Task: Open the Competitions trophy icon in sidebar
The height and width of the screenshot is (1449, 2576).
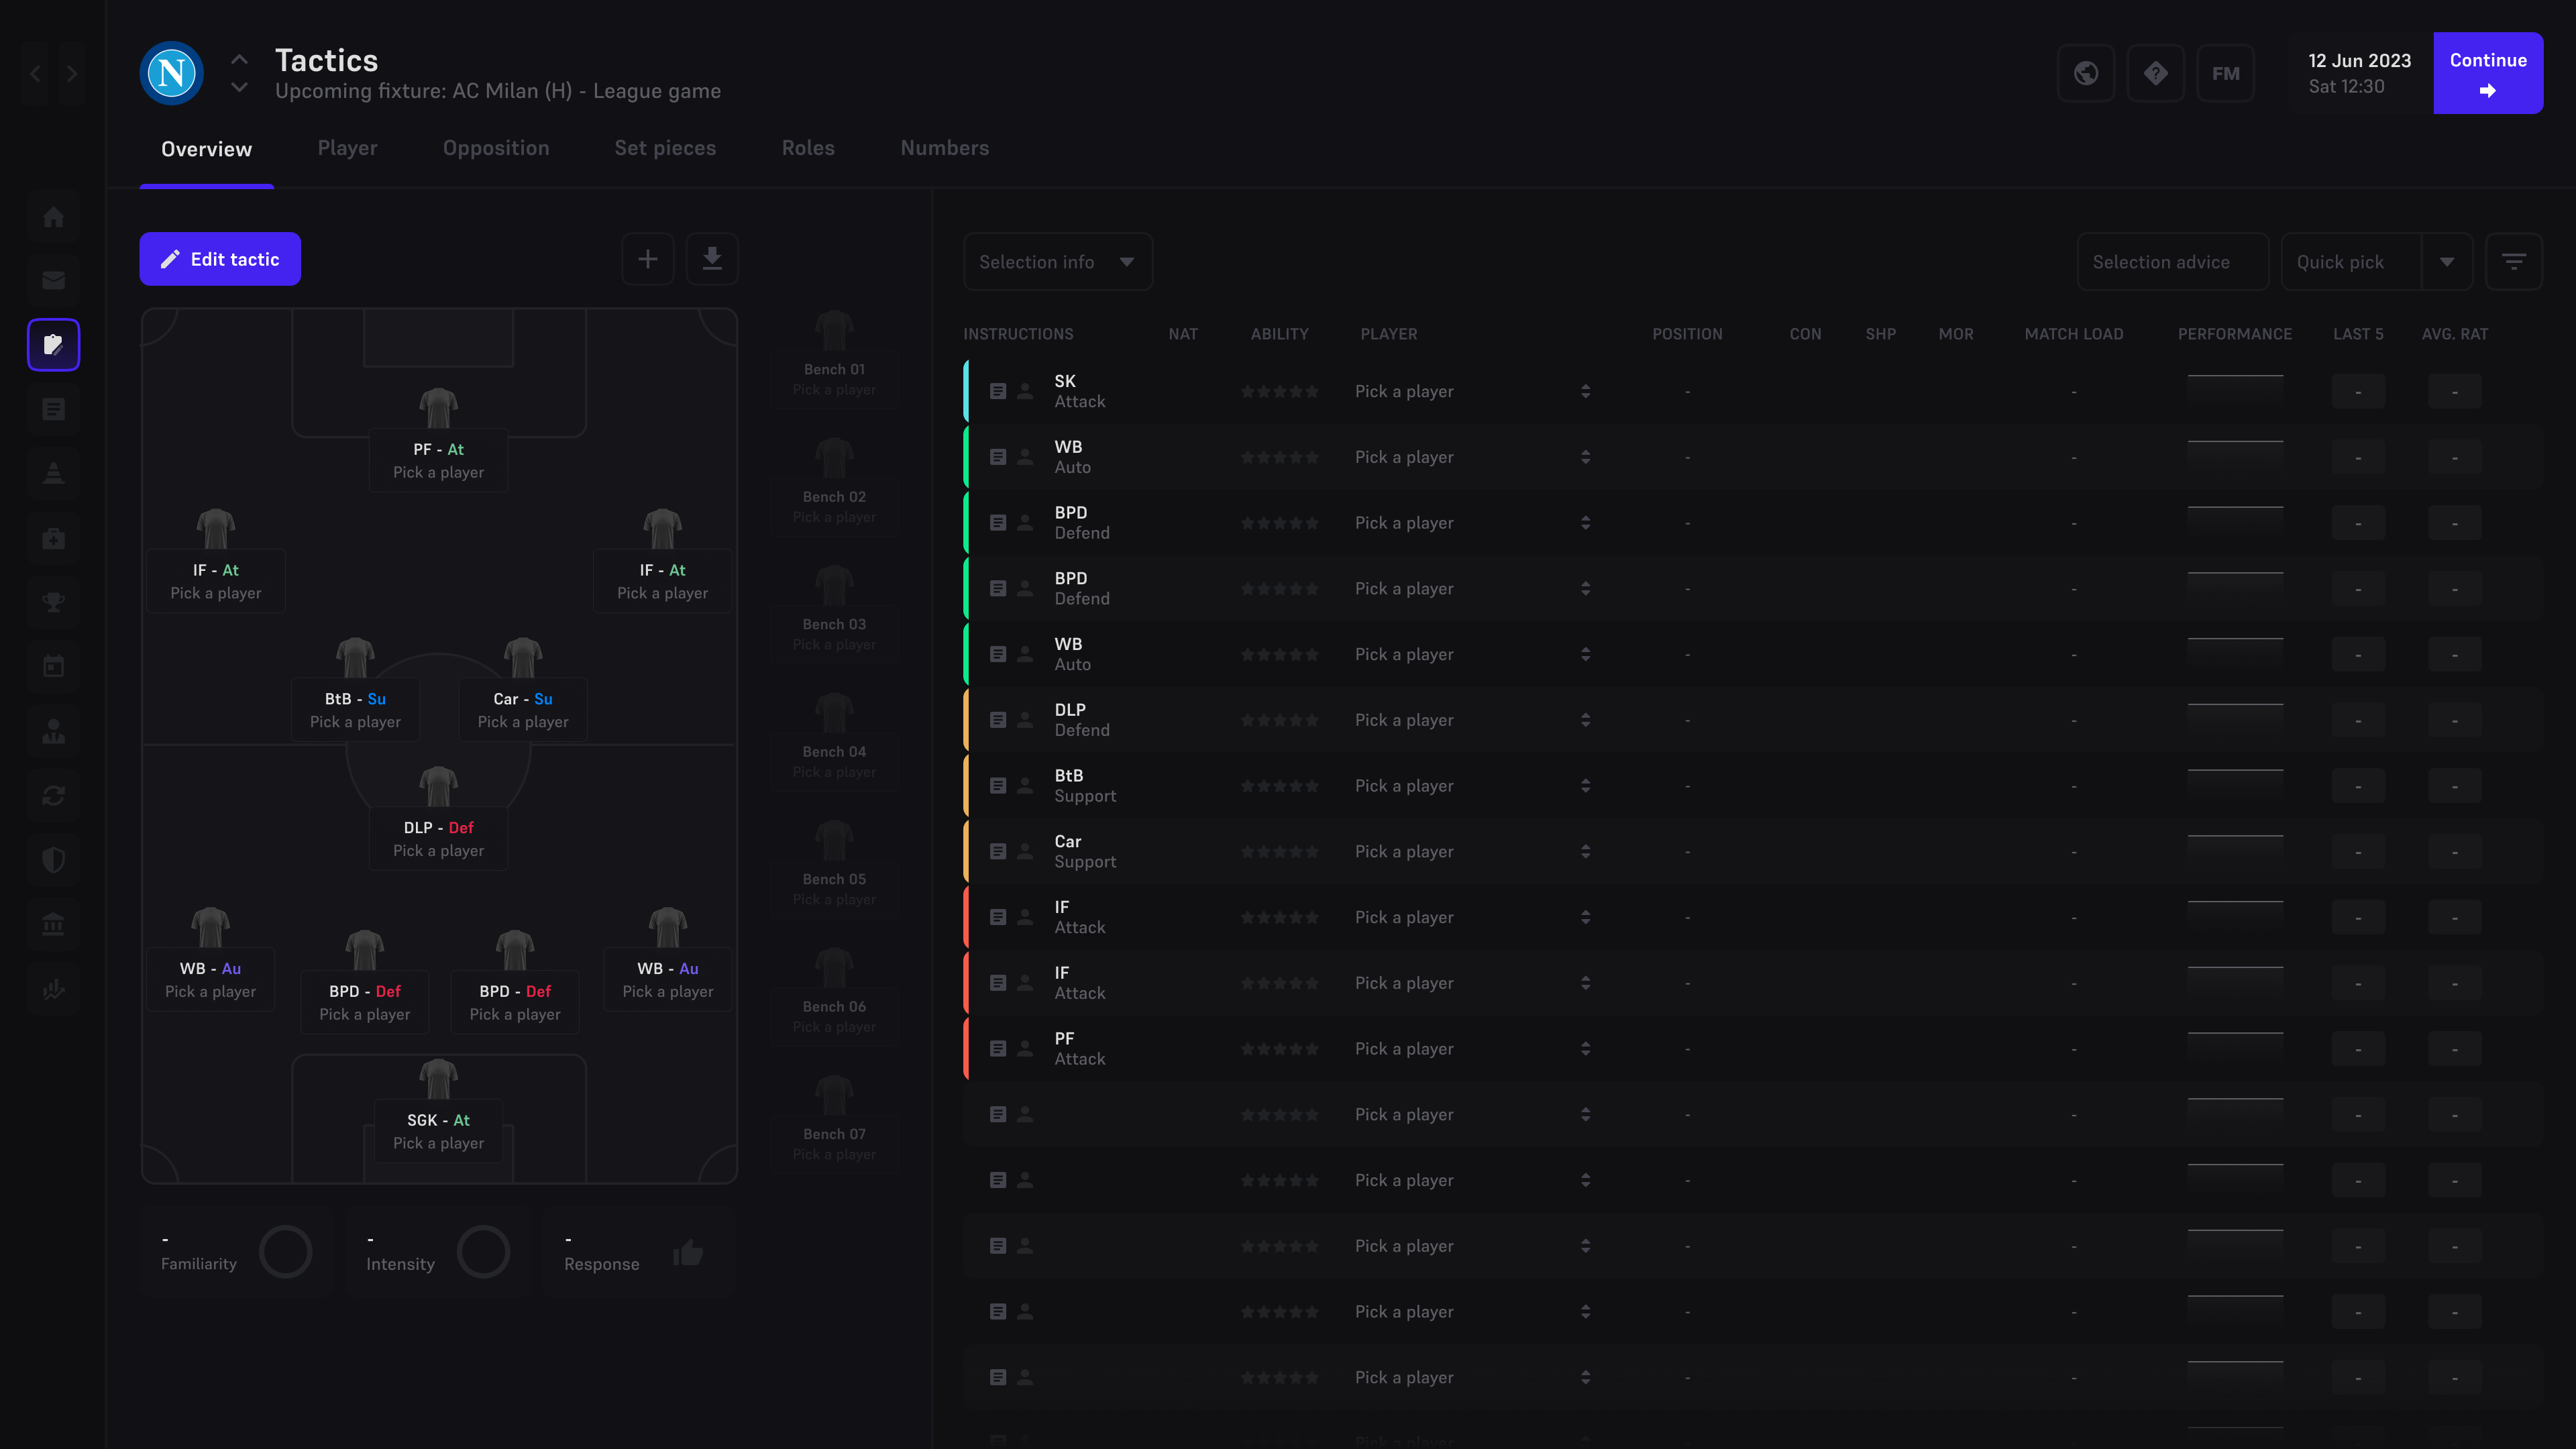Action: [x=53, y=602]
